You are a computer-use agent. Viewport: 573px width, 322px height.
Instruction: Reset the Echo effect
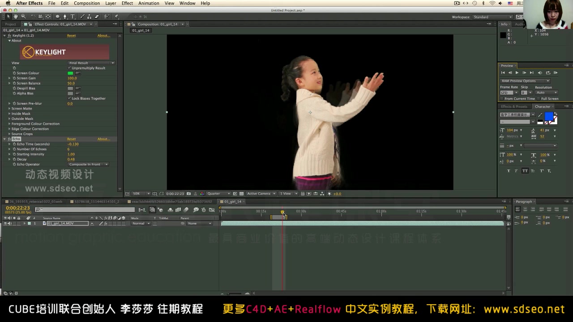(71, 139)
